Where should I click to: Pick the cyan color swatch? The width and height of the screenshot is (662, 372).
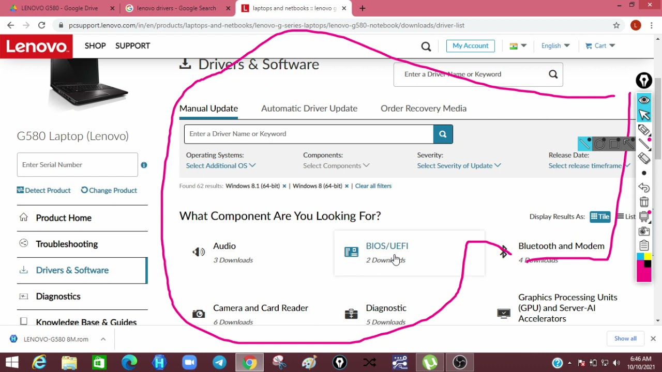640,257
